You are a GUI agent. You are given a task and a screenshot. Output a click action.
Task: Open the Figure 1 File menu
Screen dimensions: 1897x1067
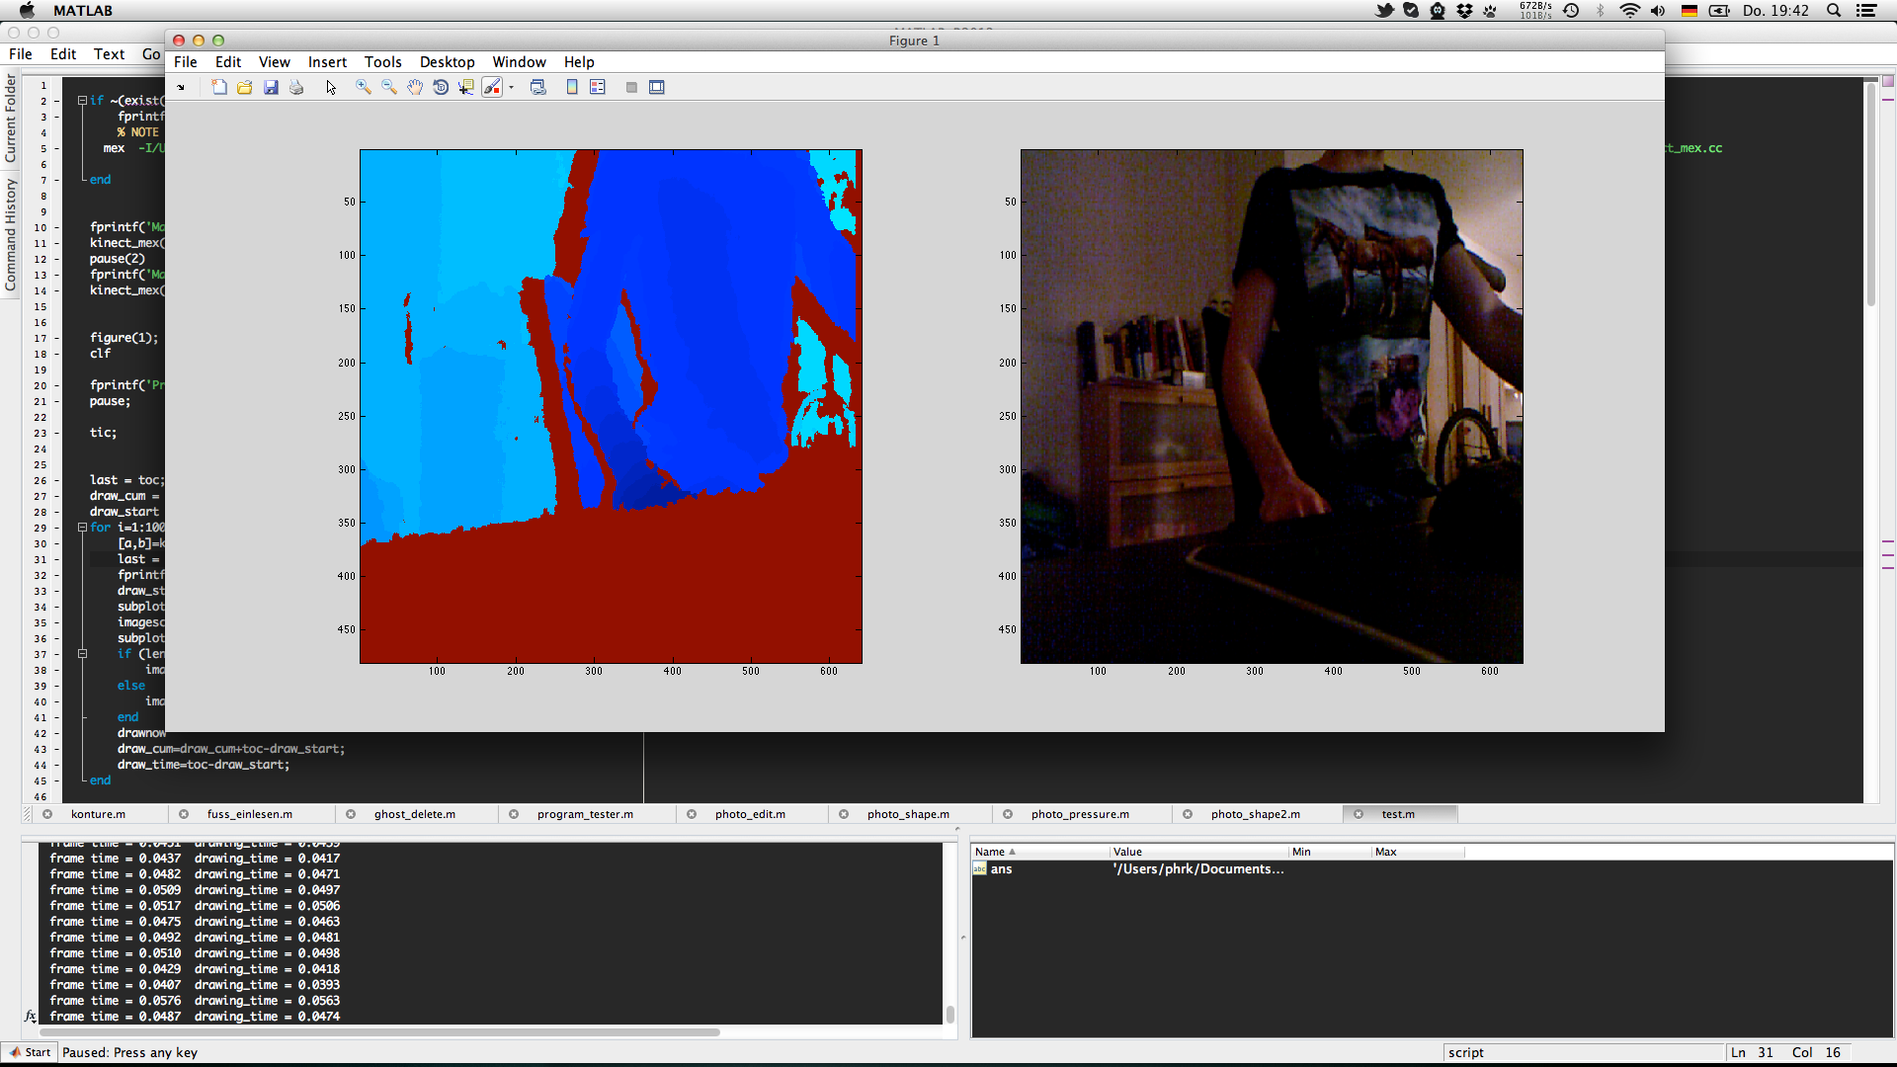186,61
